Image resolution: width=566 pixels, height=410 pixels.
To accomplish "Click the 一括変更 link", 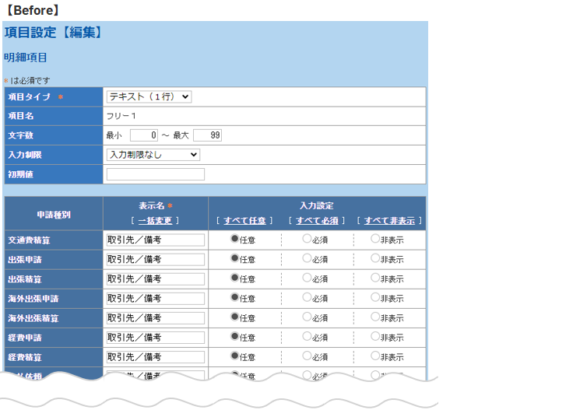I will pos(155,221).
